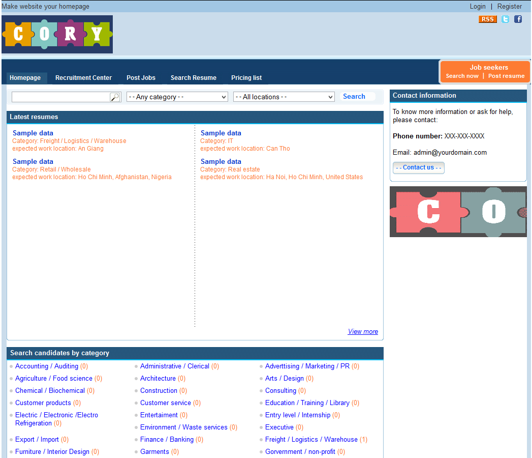Image resolution: width=532 pixels, height=458 pixels.
Task: Open the Post Jobs tab
Action: (141, 78)
